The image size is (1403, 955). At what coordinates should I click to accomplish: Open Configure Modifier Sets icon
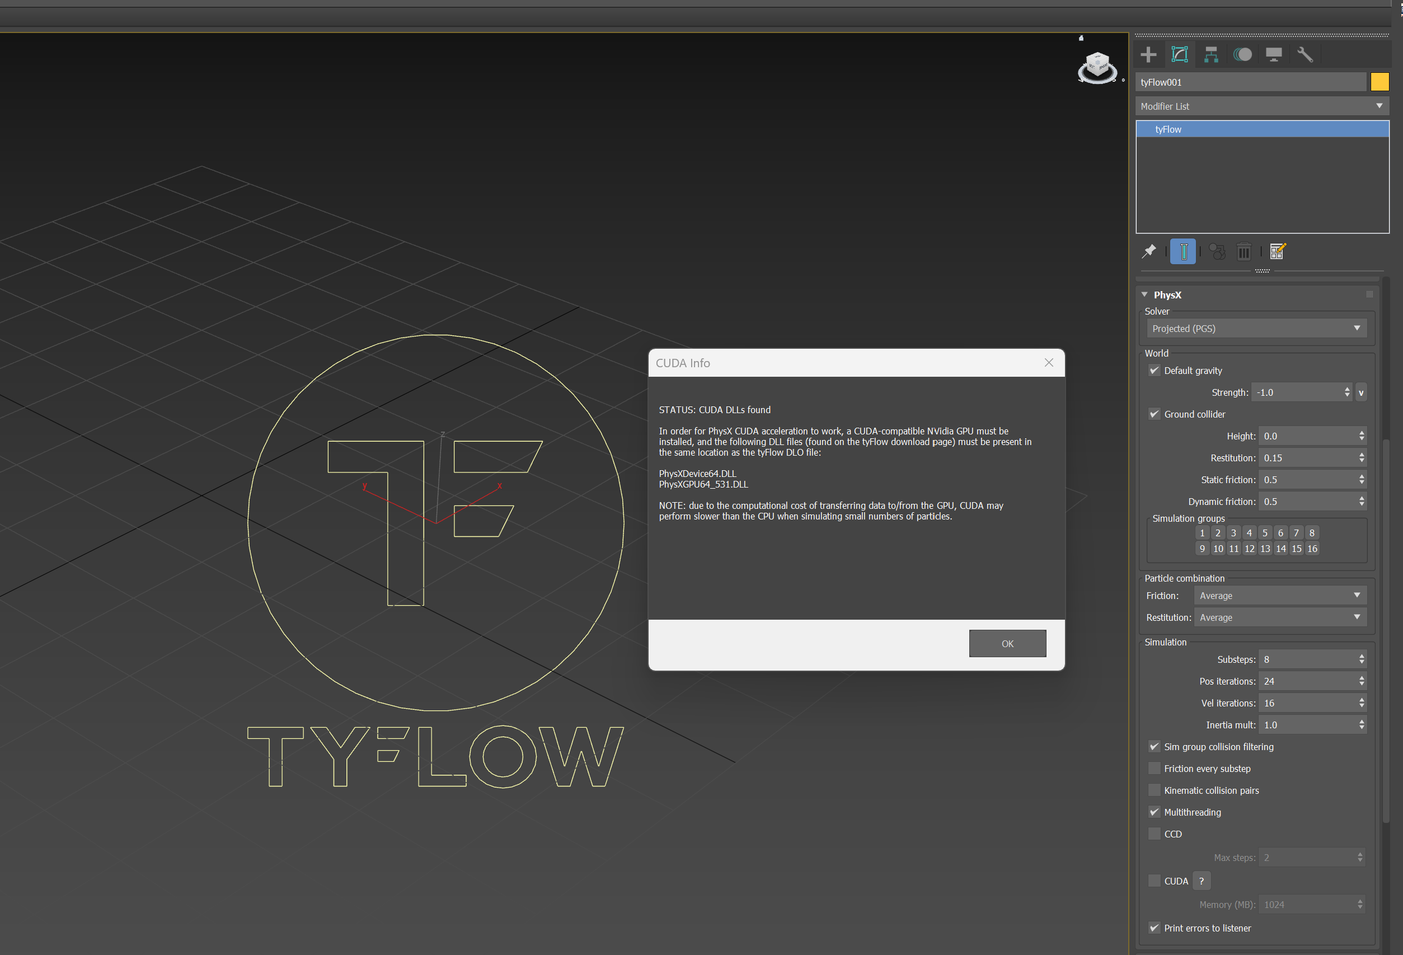(1278, 251)
